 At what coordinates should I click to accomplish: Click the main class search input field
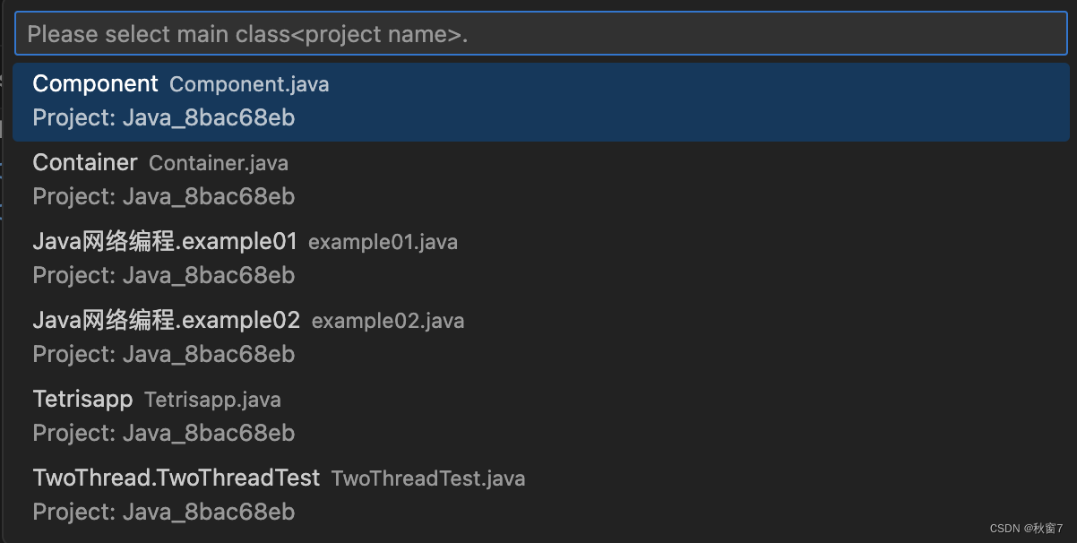pos(539,34)
